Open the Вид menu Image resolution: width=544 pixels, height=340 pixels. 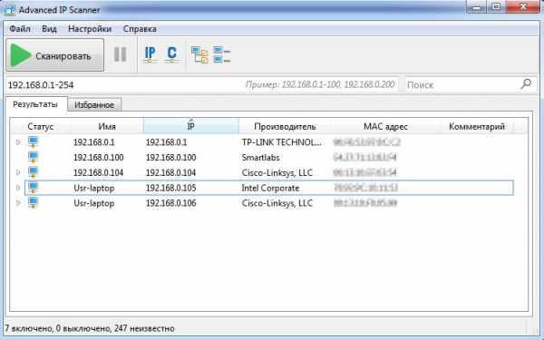click(x=49, y=29)
